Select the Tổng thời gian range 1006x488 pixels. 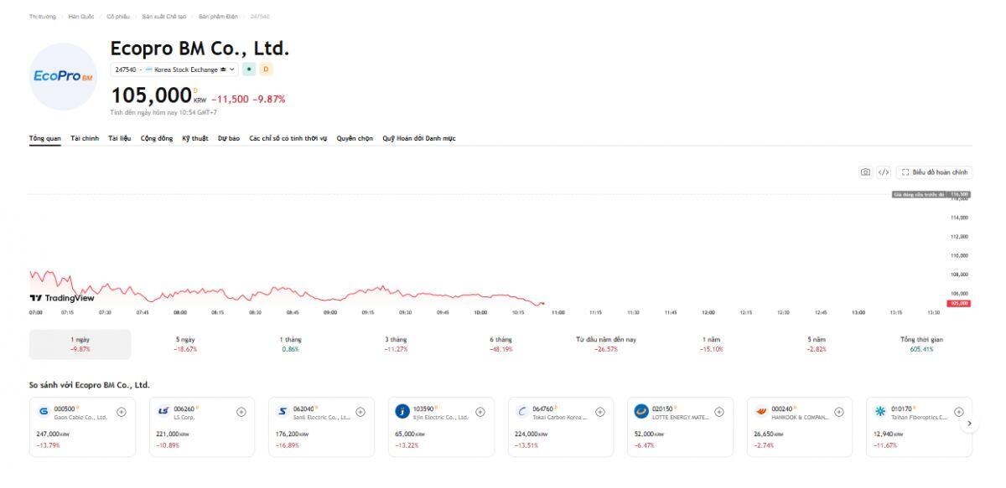click(921, 344)
